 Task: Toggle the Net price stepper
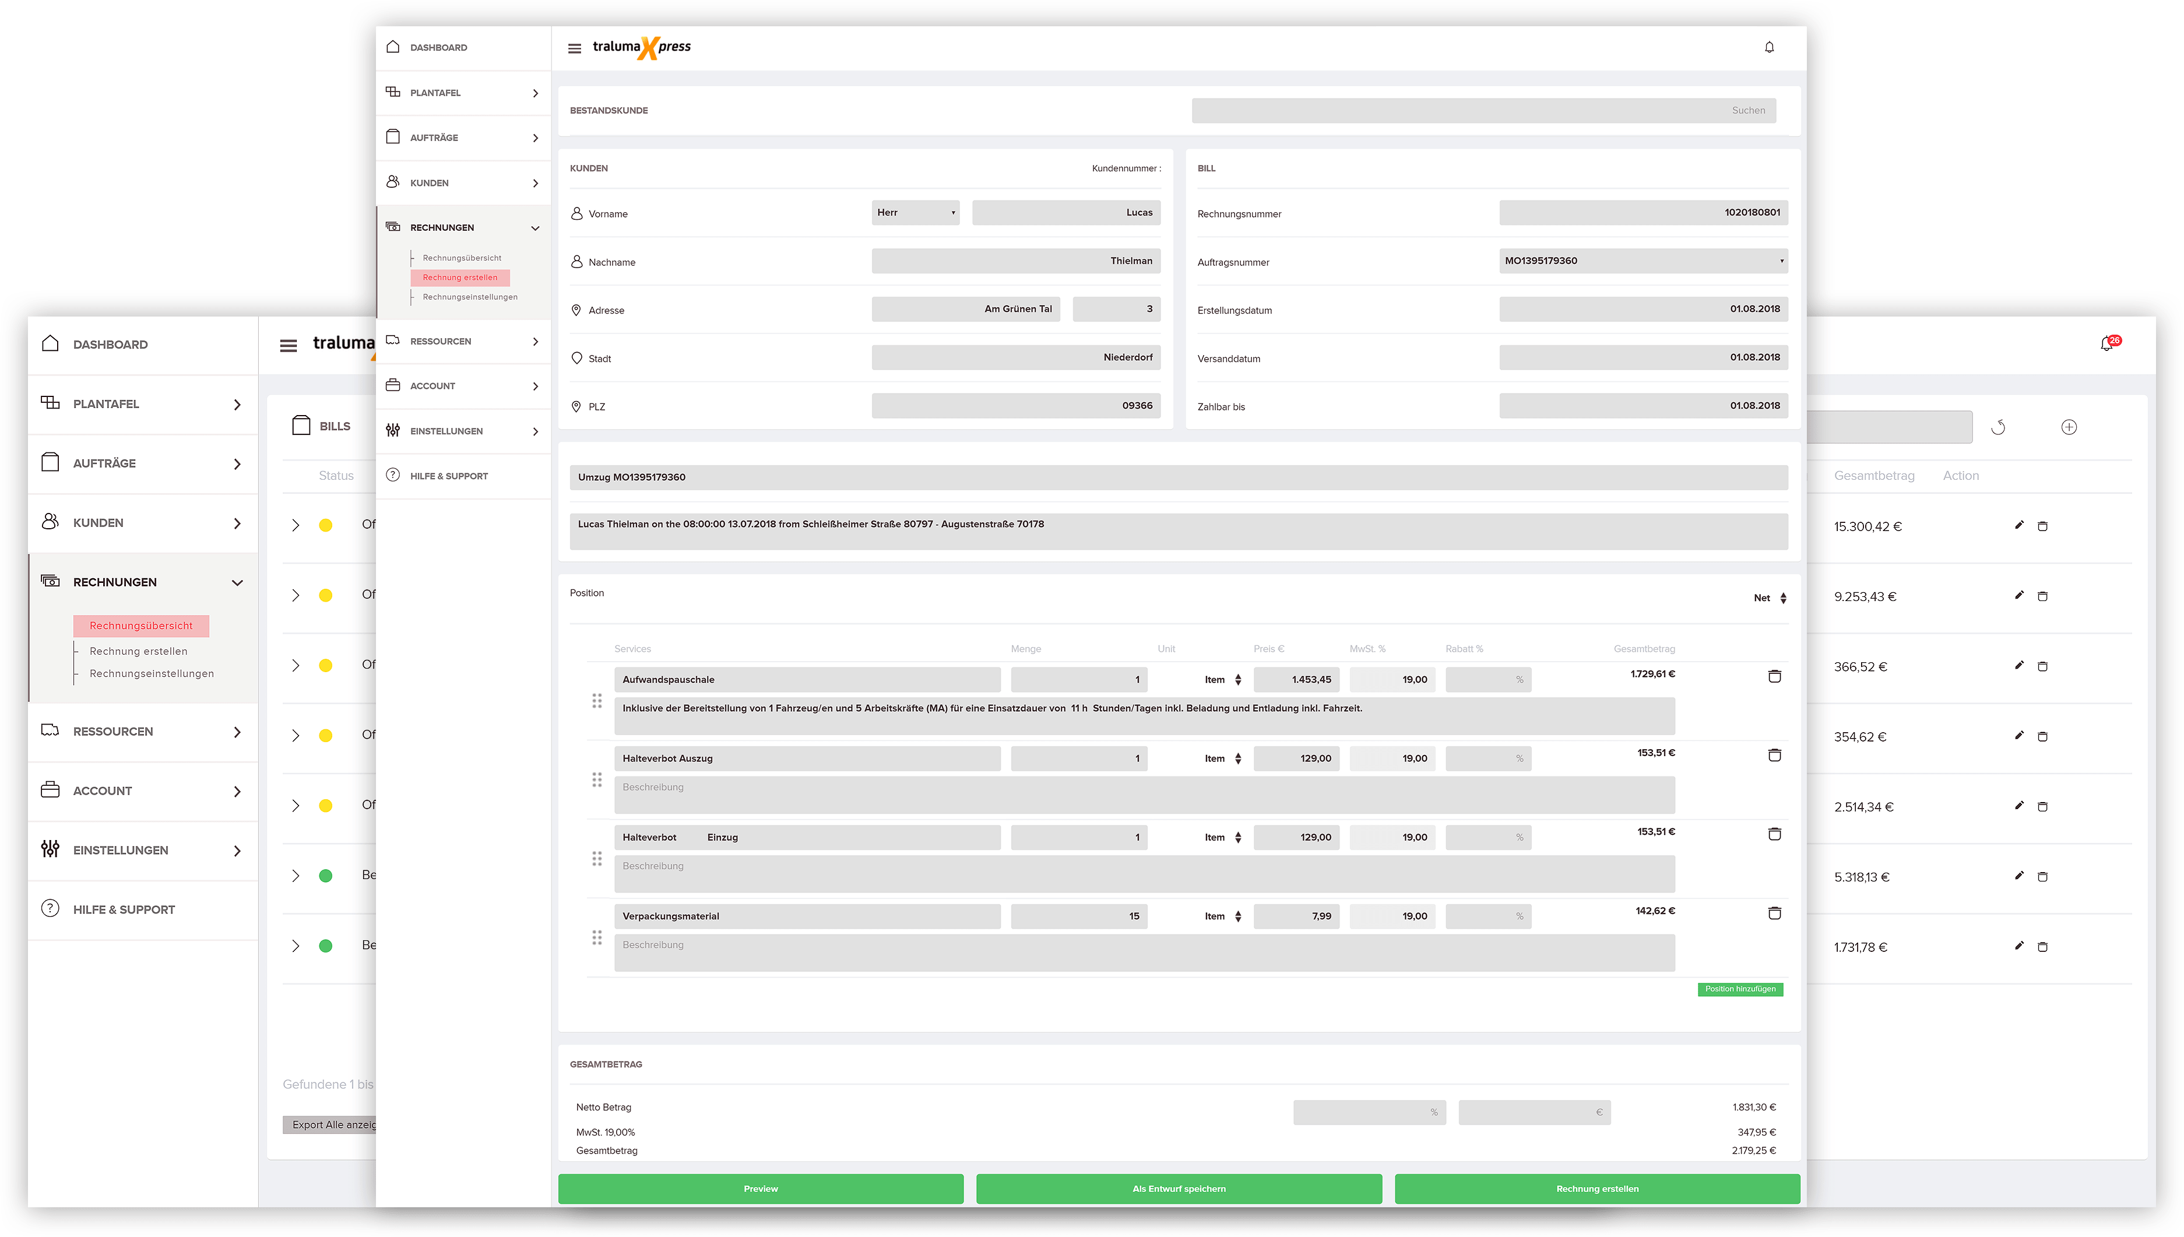click(1783, 598)
